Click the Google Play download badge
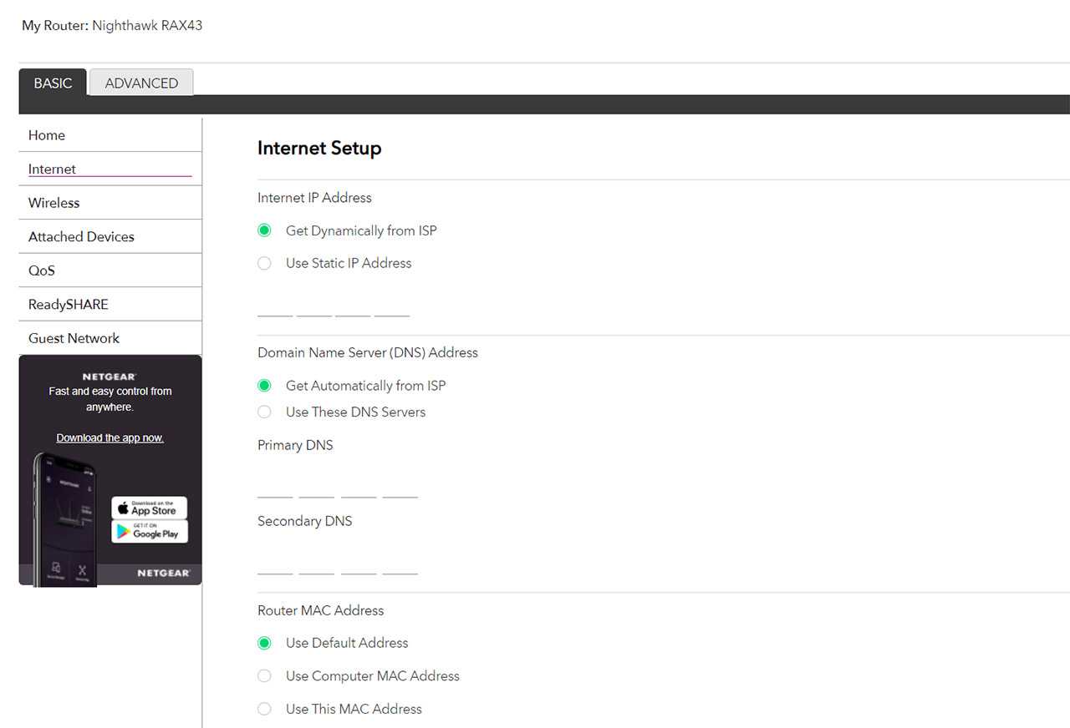This screenshot has height=728, width=1070. [150, 532]
